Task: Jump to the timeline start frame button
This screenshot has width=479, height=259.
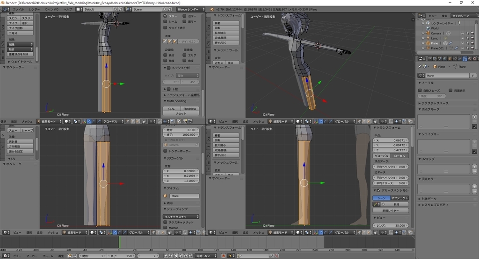Action: [x=166, y=256]
